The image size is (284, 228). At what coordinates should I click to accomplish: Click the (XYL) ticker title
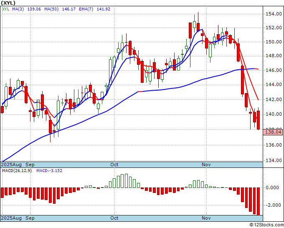pos(8,3)
